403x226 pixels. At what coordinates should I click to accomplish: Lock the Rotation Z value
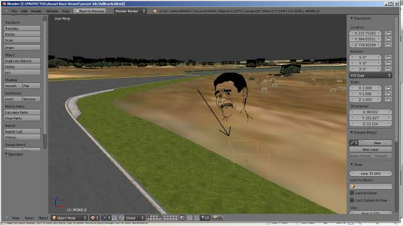tap(388, 69)
